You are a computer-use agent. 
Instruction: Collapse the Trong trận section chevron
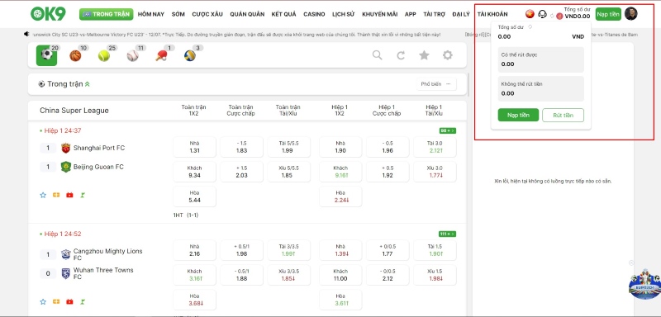88,84
